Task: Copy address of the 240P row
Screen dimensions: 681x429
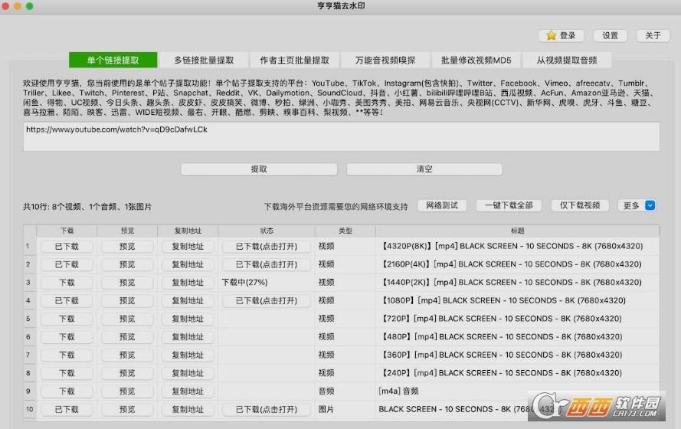Action: pos(188,373)
